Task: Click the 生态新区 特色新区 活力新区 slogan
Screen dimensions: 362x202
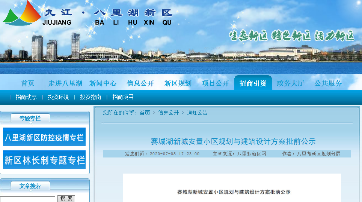Action: coord(291,36)
